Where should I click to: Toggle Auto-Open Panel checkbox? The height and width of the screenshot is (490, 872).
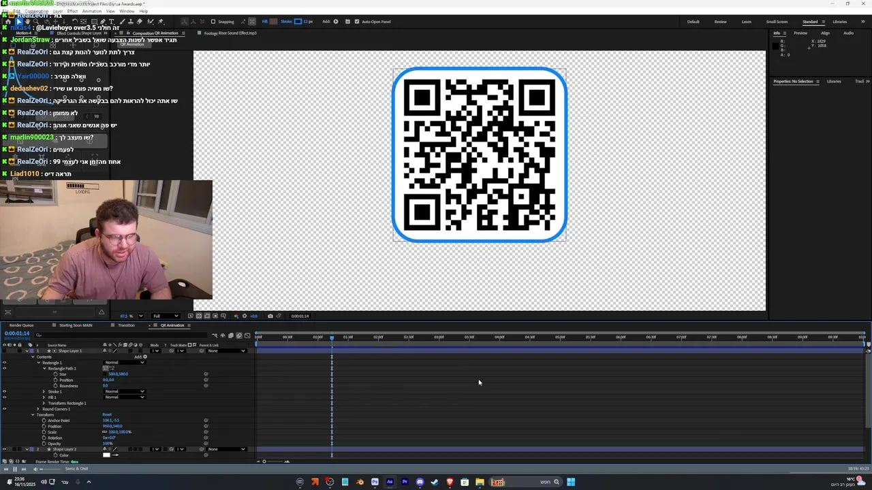point(356,21)
